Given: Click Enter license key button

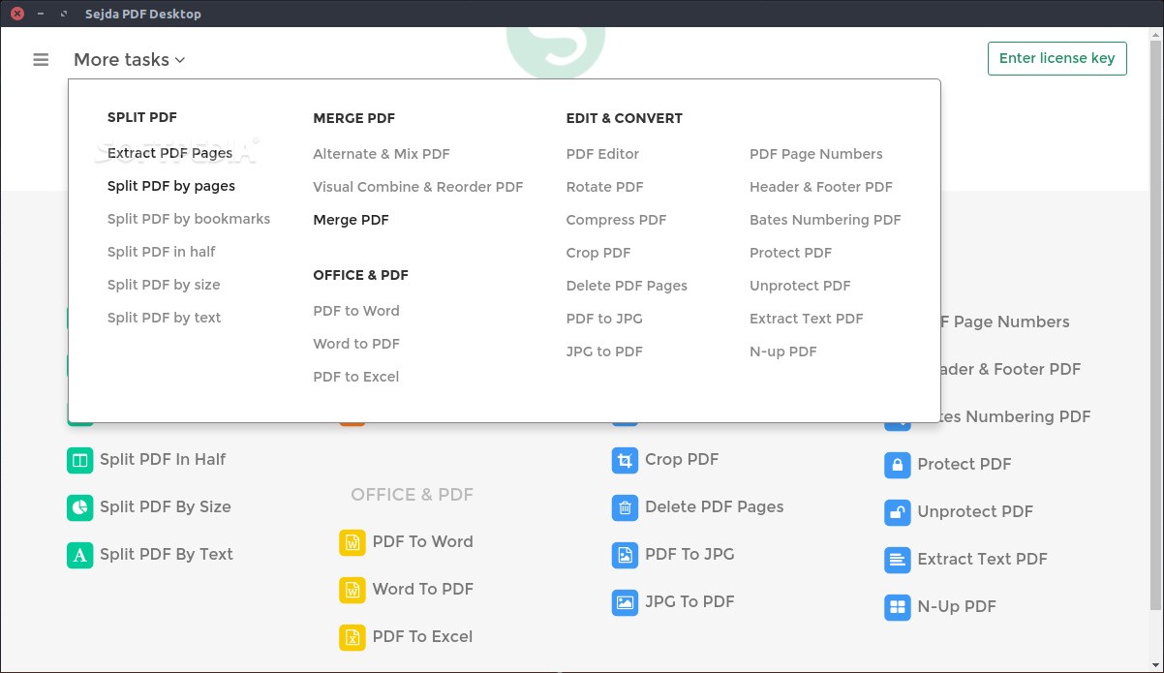Looking at the screenshot, I should point(1057,58).
